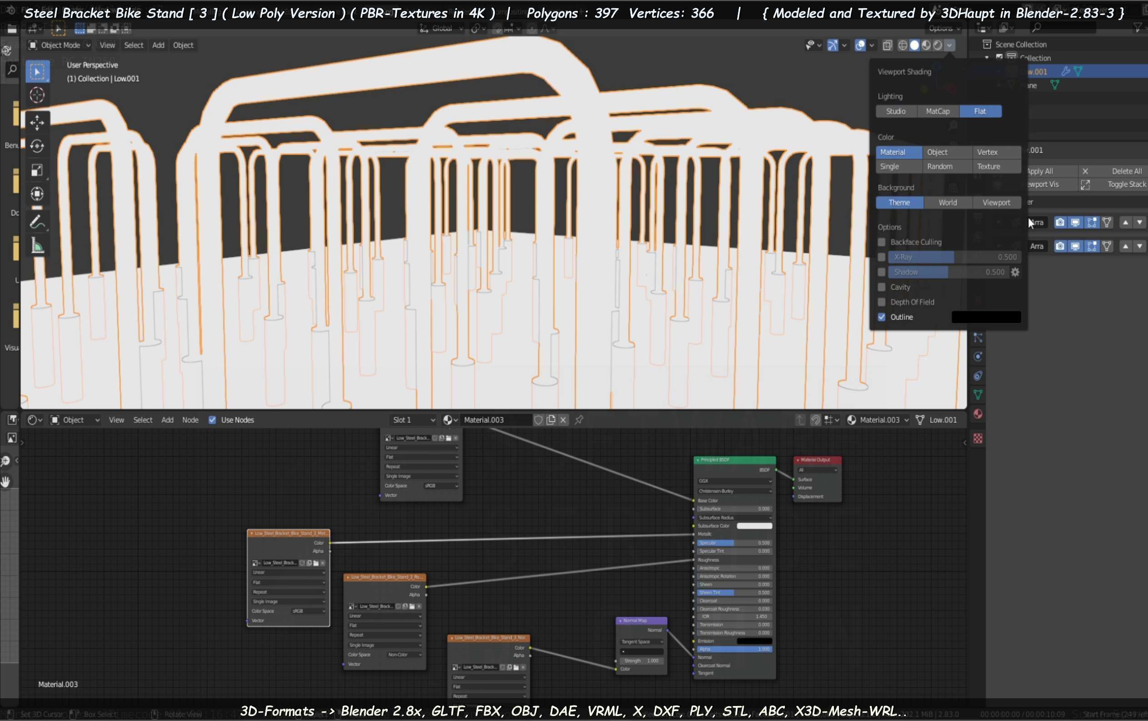Select the Move tool in viewport toolbar

(37, 123)
